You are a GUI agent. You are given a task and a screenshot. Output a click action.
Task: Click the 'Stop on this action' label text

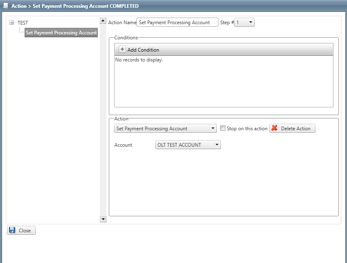click(247, 129)
